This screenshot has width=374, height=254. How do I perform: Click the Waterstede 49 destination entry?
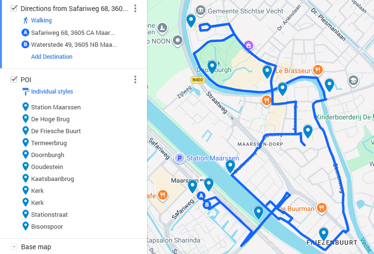74,45
